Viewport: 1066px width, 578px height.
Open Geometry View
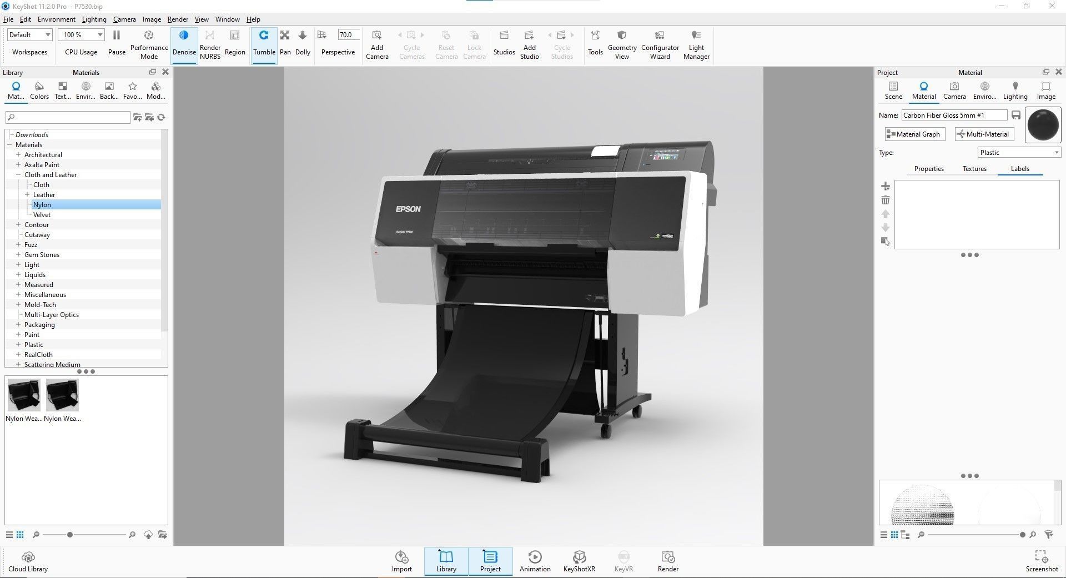[622, 44]
